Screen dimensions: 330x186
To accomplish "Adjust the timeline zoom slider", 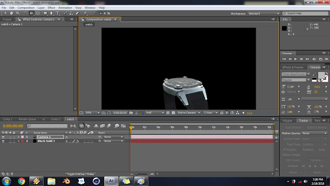I will point(142,174).
